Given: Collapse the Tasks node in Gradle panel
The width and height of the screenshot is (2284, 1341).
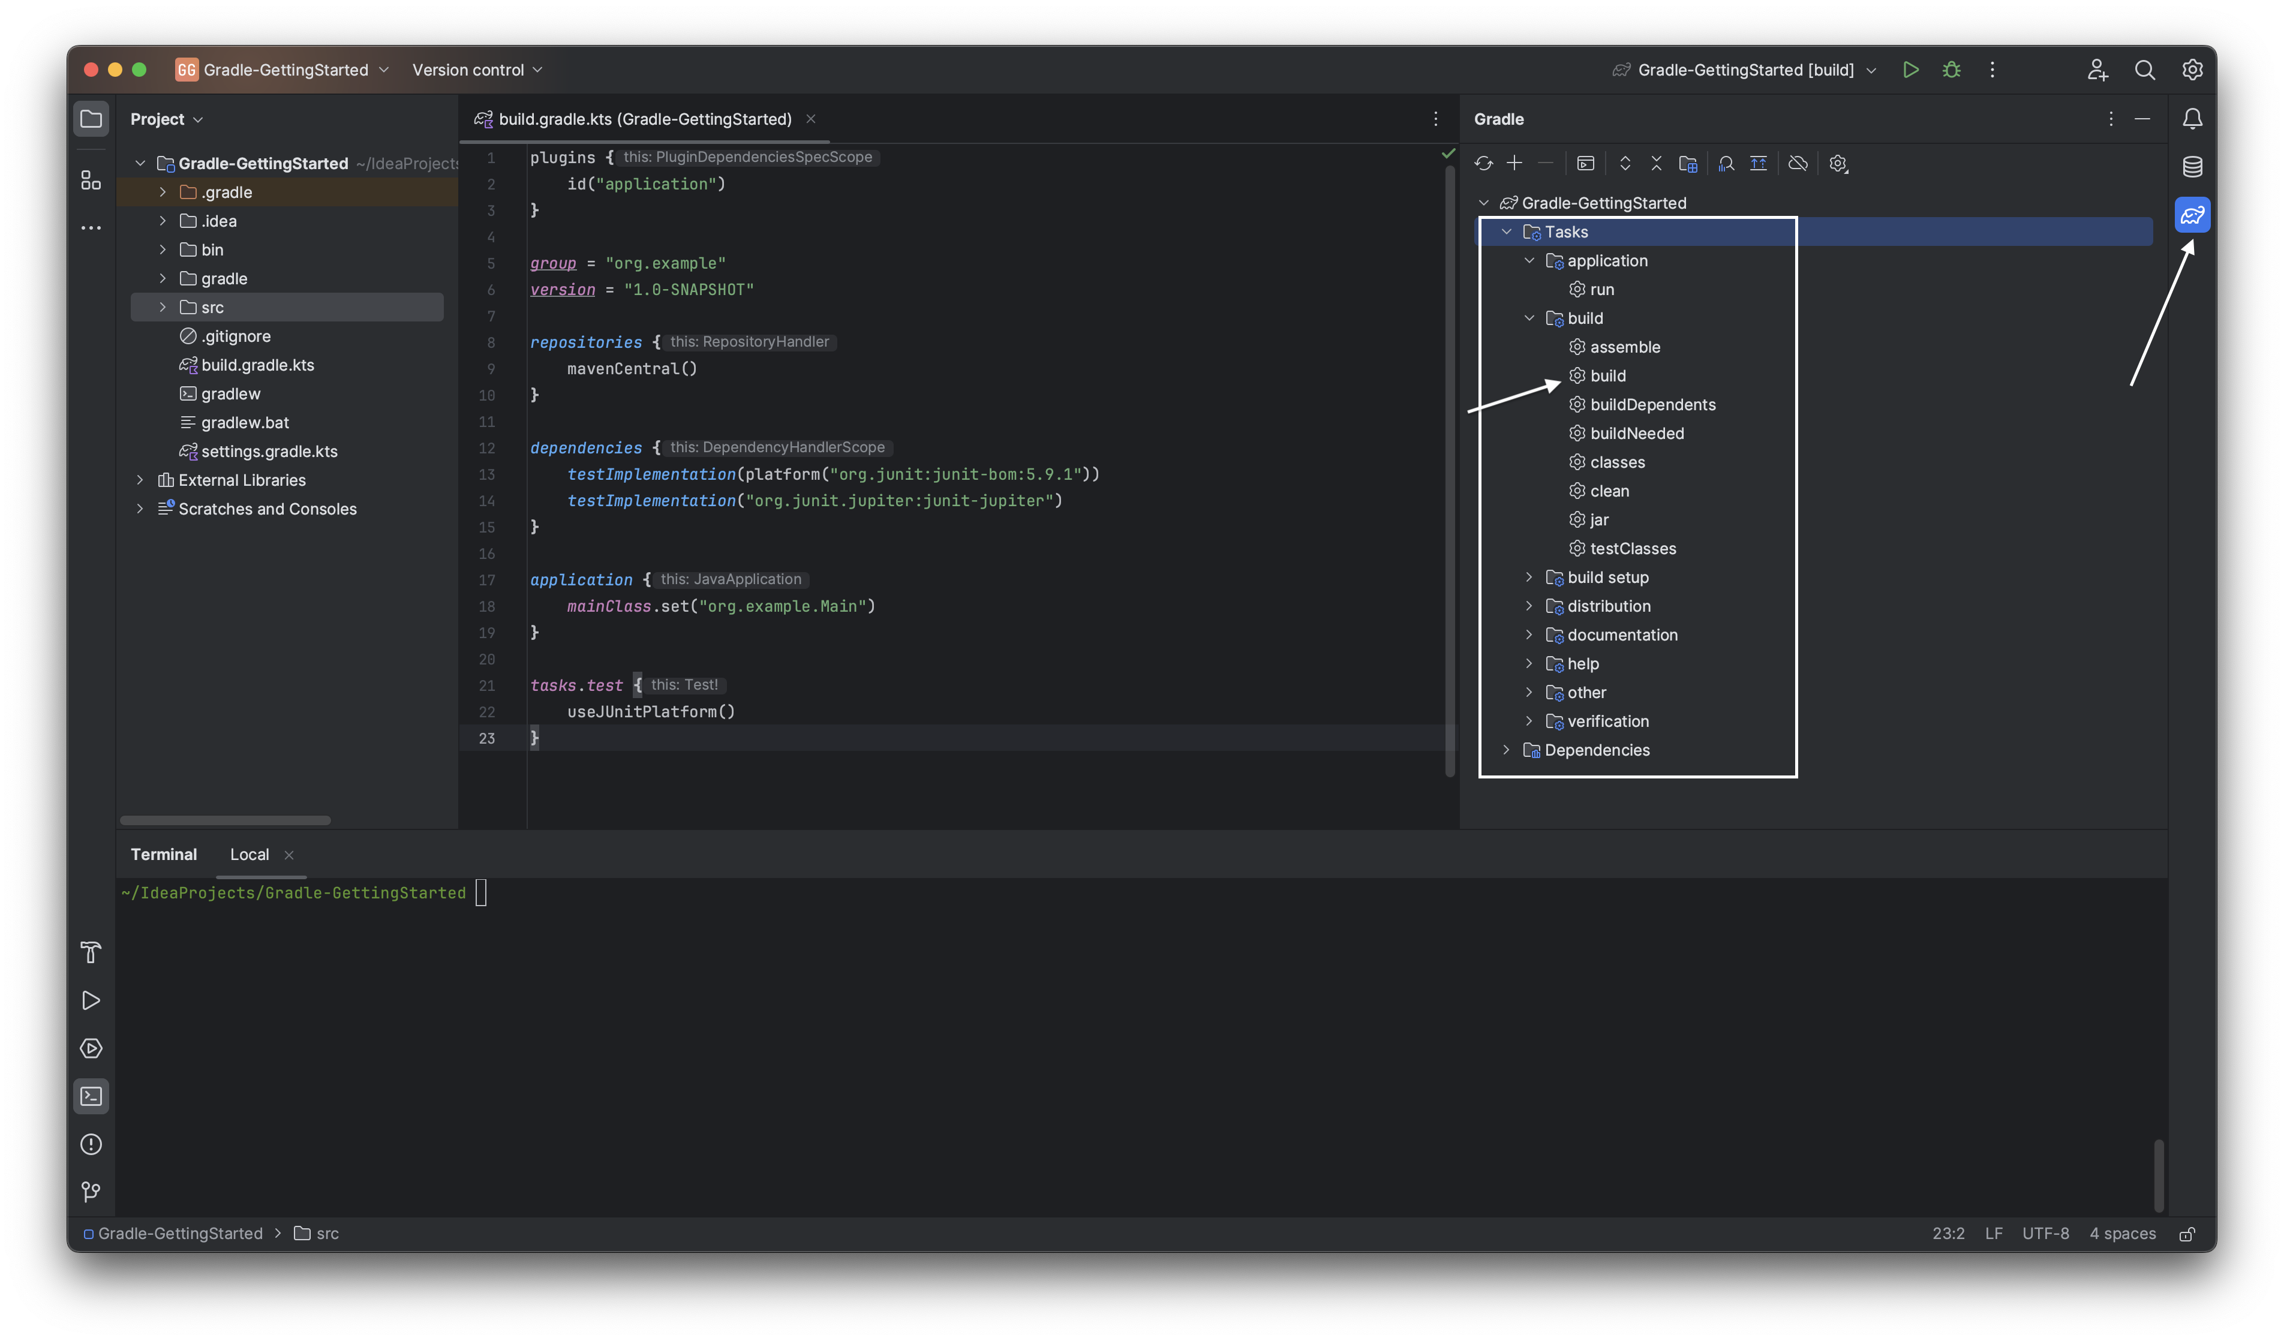Looking at the screenshot, I should [1506, 232].
